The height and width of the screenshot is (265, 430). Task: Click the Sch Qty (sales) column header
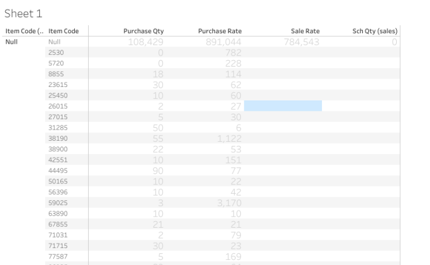tap(374, 31)
